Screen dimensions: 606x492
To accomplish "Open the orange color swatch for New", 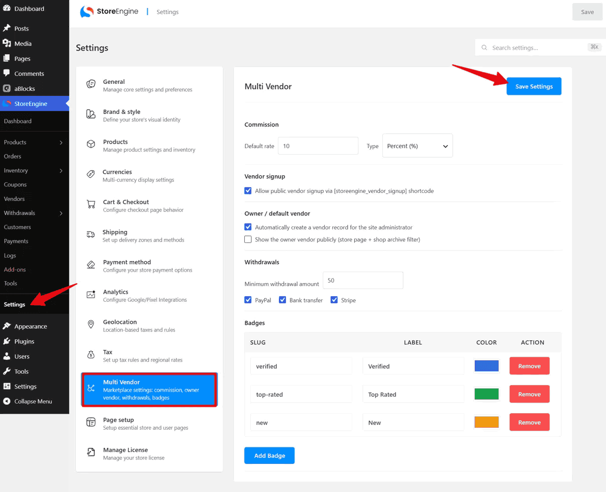I will 486,422.
